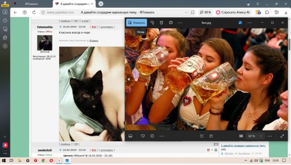The image size is (291, 165).
Task: Close the 'А давайте создадим' tab
Action: (92, 4)
